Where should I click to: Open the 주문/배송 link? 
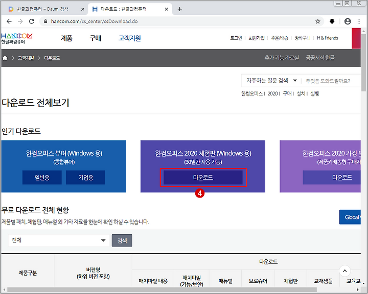[279, 38]
